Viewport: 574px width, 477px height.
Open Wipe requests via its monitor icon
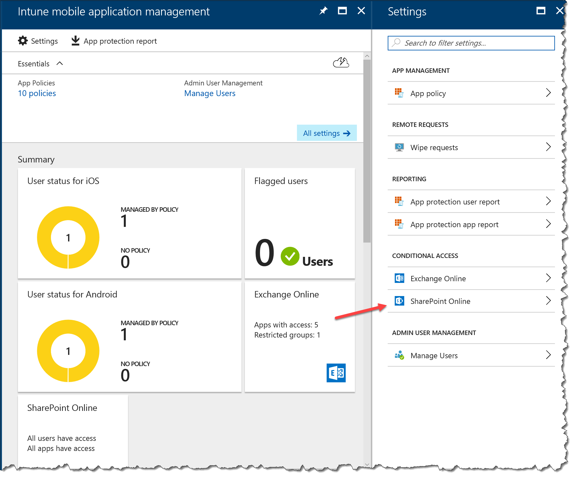[399, 147]
